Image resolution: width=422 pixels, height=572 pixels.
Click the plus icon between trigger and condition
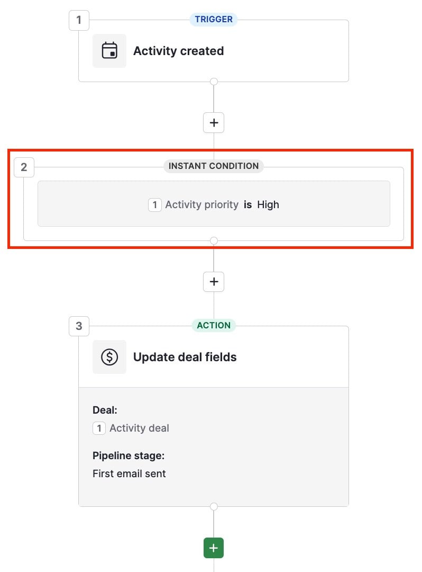(213, 122)
